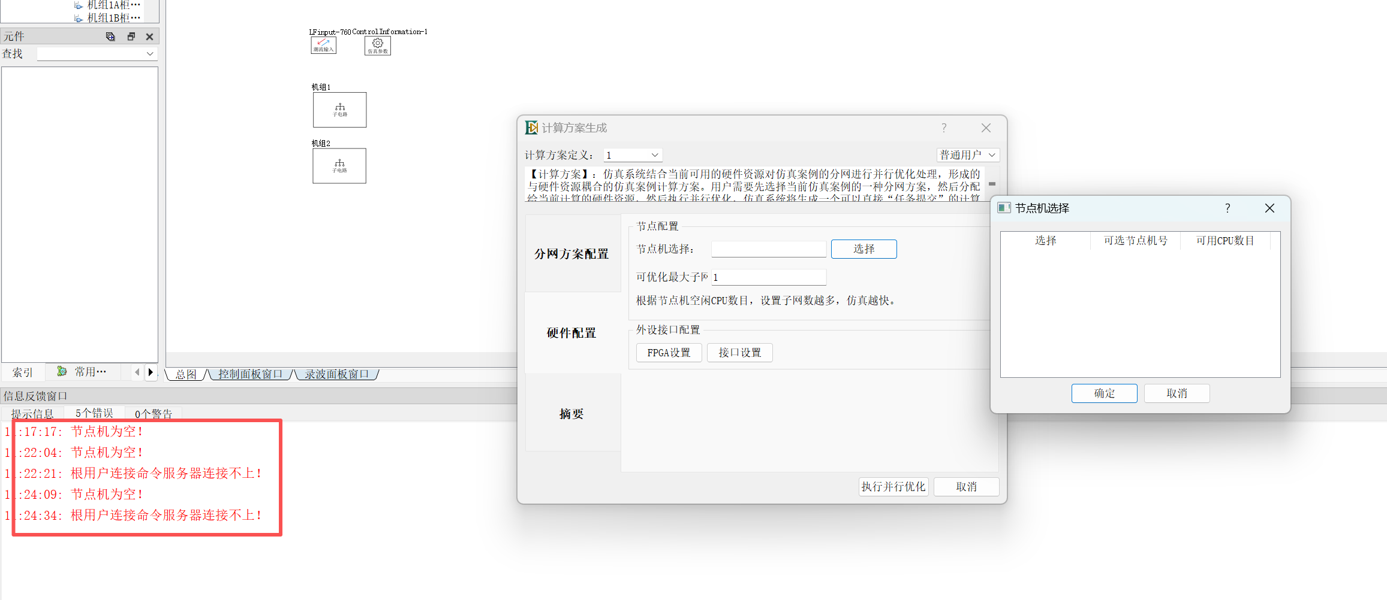Click the 执行并行优化 button
This screenshot has height=600, width=1387.
[893, 487]
